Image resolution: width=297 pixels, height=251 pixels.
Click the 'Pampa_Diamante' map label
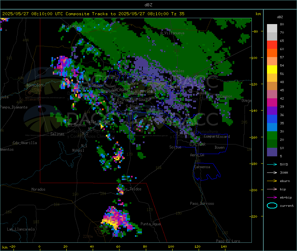[14, 107]
